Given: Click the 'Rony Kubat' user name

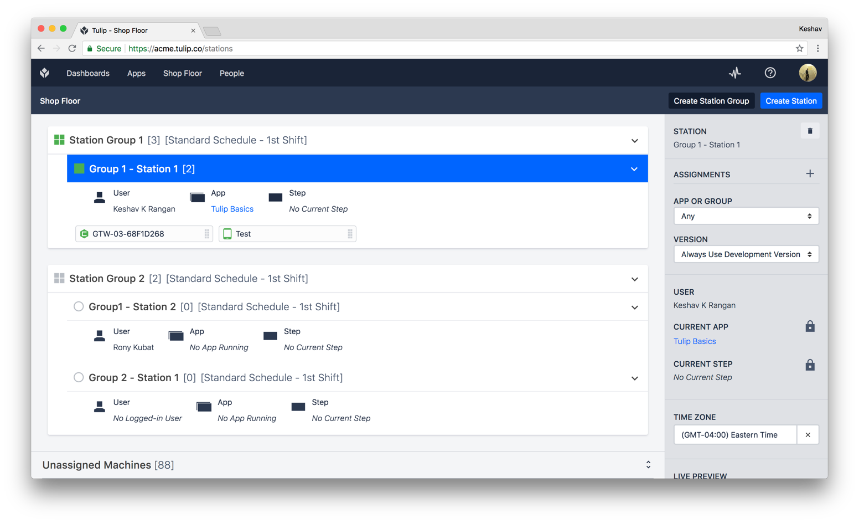Looking at the screenshot, I should [x=133, y=347].
